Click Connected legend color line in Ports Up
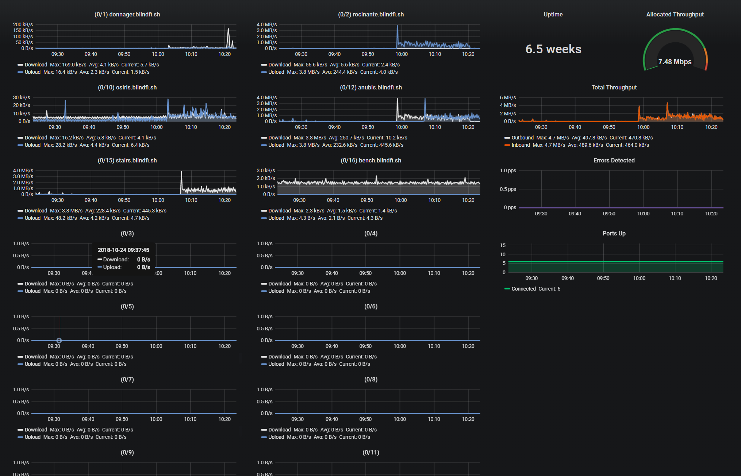Viewport: 741px width, 476px height. 507,289
